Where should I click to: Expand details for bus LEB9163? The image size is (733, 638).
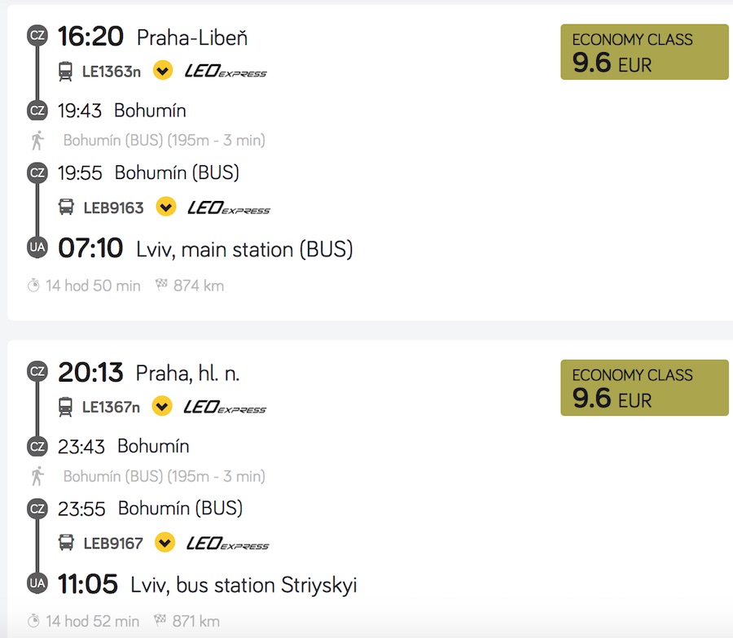[166, 207]
